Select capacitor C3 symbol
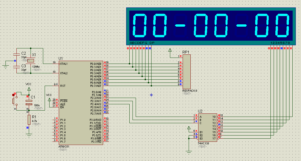 coord(16,67)
